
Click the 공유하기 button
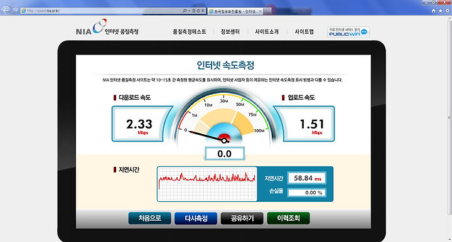pos(242,218)
